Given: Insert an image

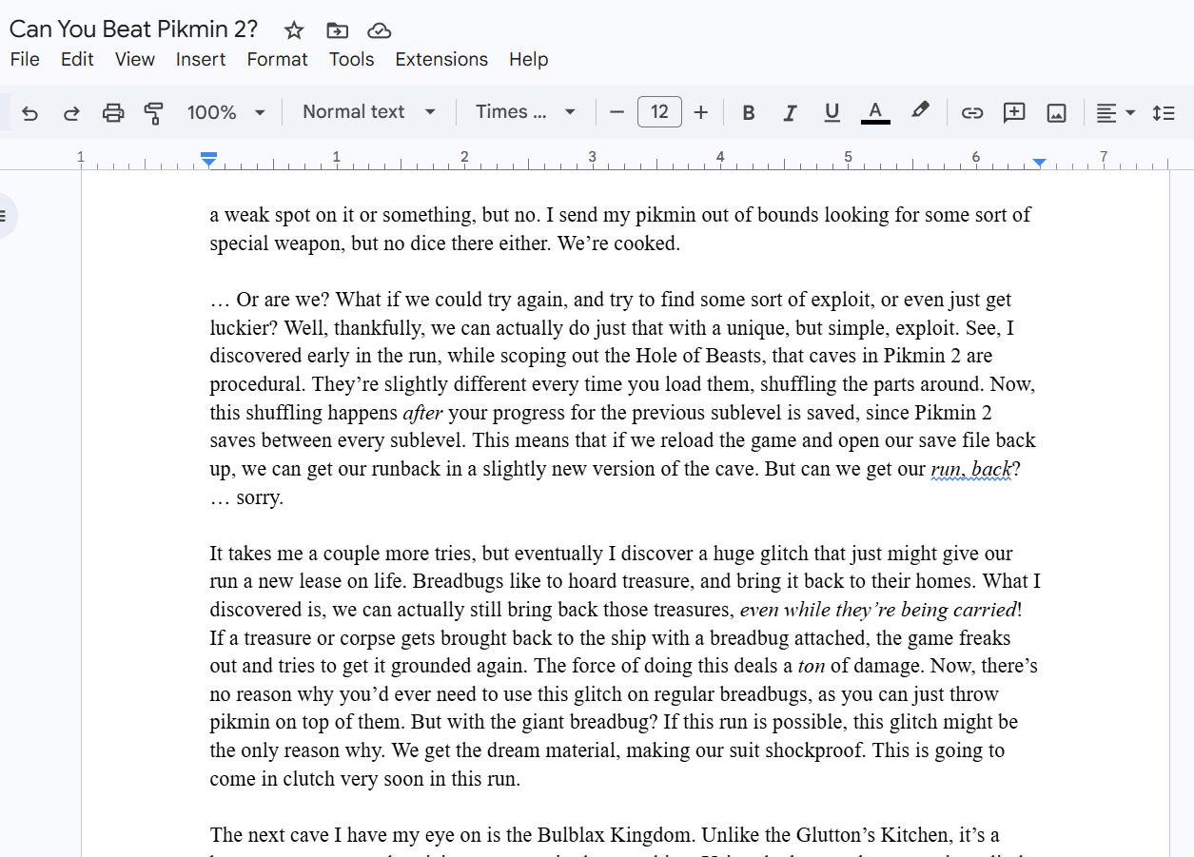Looking at the screenshot, I should click(x=1056, y=112).
